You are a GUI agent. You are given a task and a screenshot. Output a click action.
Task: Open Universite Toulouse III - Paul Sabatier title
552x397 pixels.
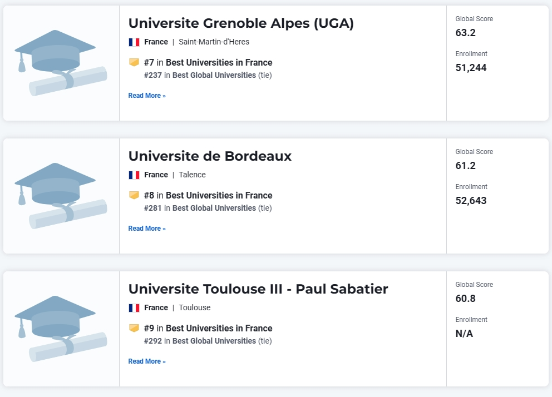click(x=258, y=289)
